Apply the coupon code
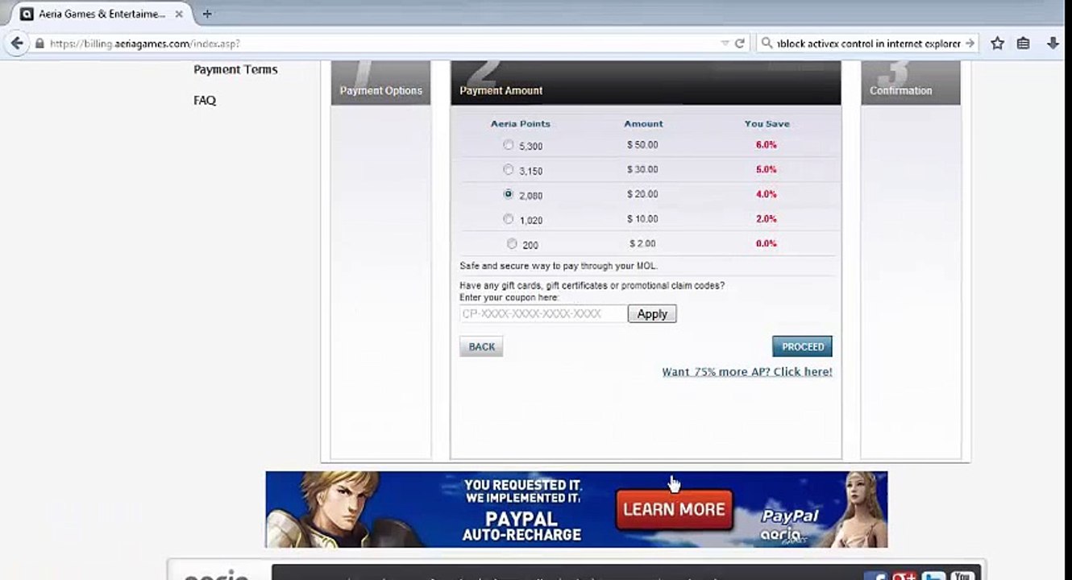Image resolution: width=1072 pixels, height=580 pixels. pyautogui.click(x=652, y=314)
